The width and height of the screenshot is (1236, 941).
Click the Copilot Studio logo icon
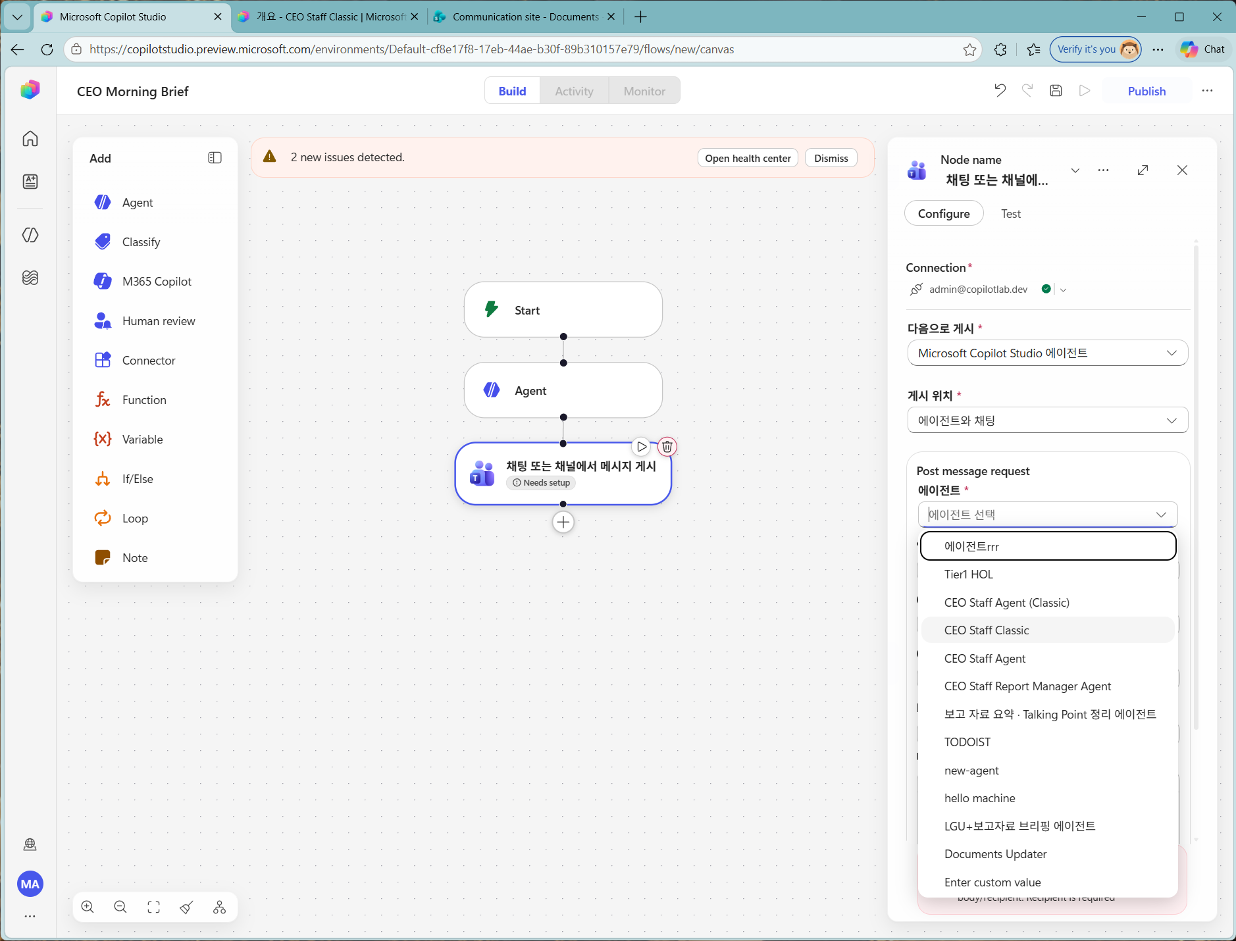tap(30, 89)
